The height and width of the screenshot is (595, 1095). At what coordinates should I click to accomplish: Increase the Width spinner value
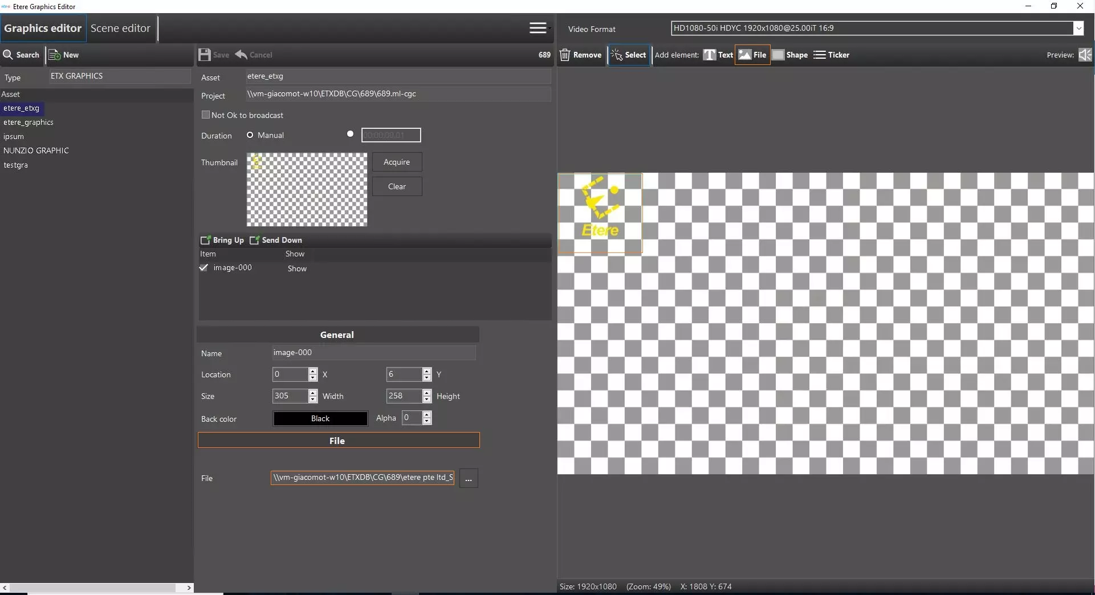[312, 392]
